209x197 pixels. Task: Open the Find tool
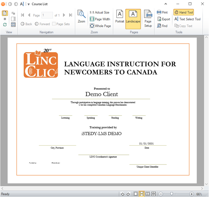[162, 26]
